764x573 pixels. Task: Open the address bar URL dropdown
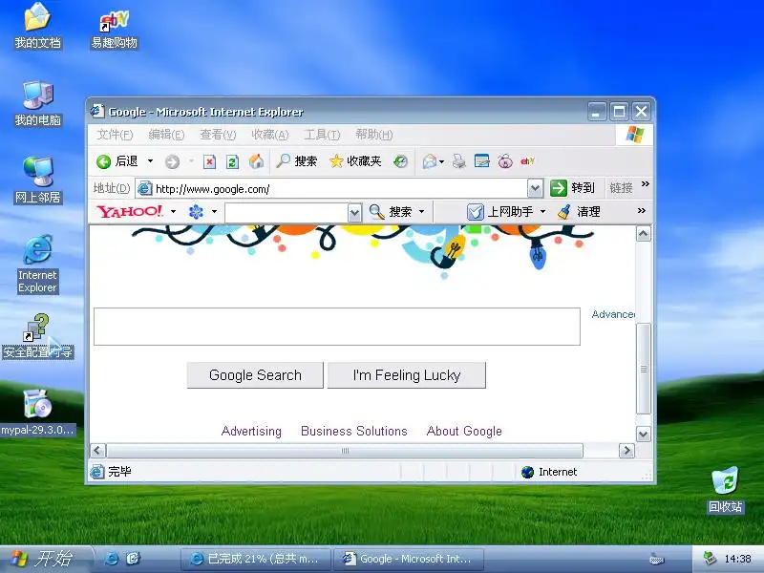(x=535, y=188)
